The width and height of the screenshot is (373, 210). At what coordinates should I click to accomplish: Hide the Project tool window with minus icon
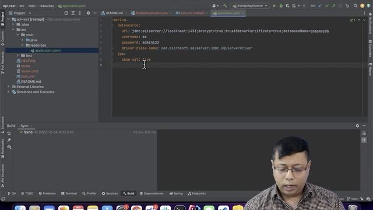pyautogui.click(x=94, y=13)
